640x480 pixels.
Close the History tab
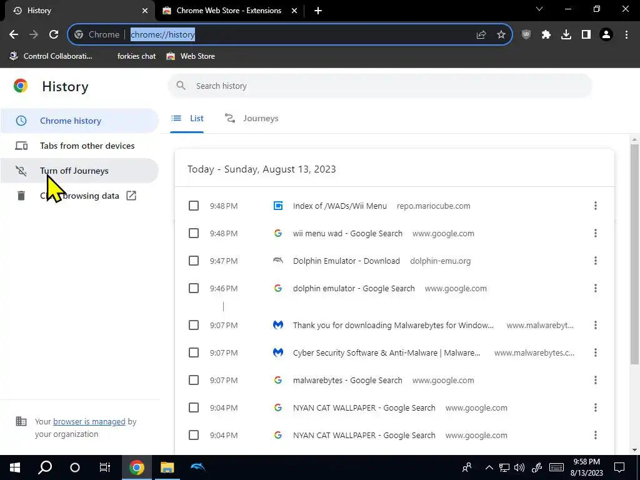145,11
